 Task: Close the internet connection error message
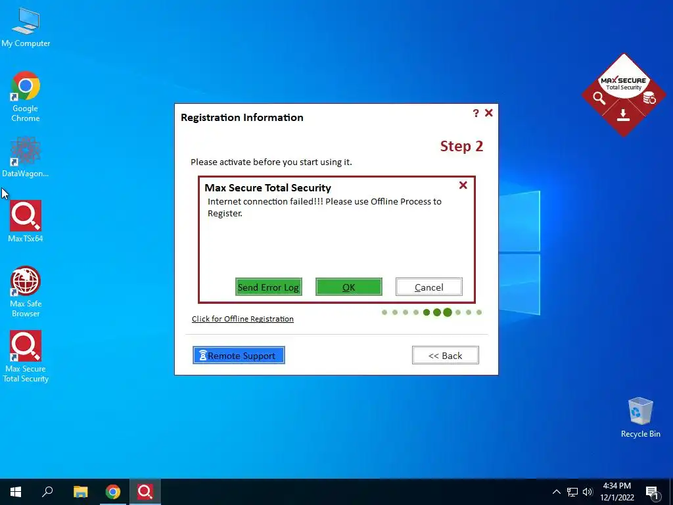463,185
